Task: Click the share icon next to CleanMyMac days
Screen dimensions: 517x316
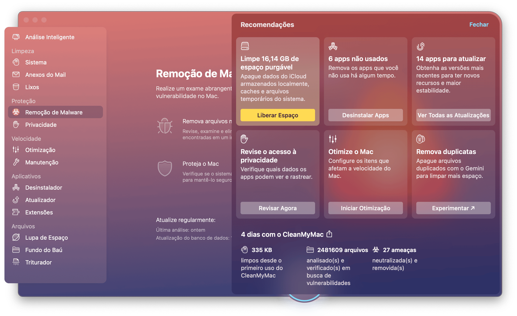Action: point(329,234)
